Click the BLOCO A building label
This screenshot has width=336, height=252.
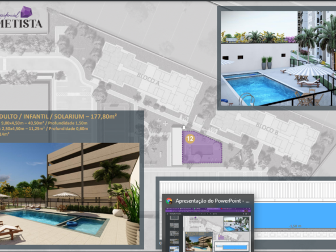[x=148, y=79]
